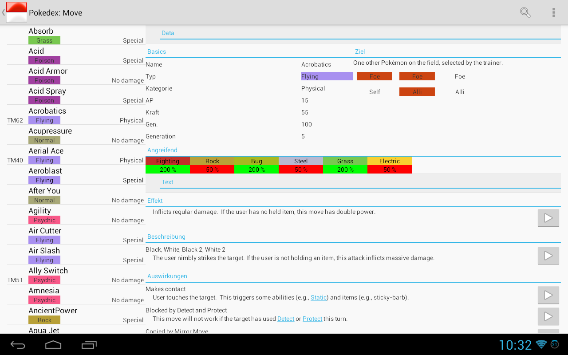
Task: Tap the Kraft value 55
Action: (x=305, y=112)
